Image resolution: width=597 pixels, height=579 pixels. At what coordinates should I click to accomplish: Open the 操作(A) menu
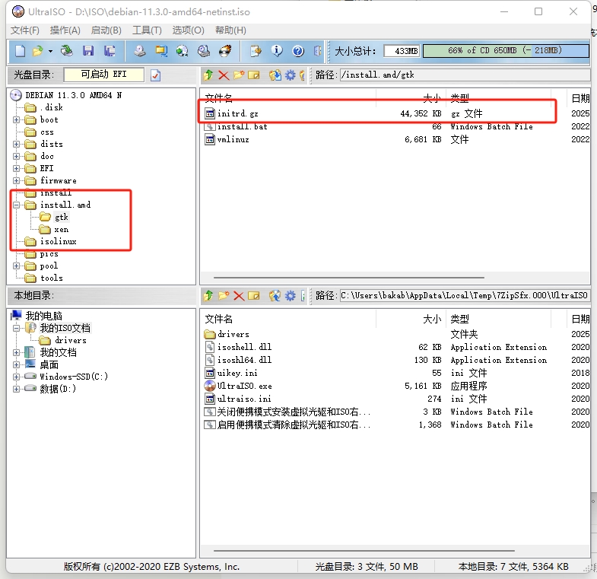(x=65, y=30)
